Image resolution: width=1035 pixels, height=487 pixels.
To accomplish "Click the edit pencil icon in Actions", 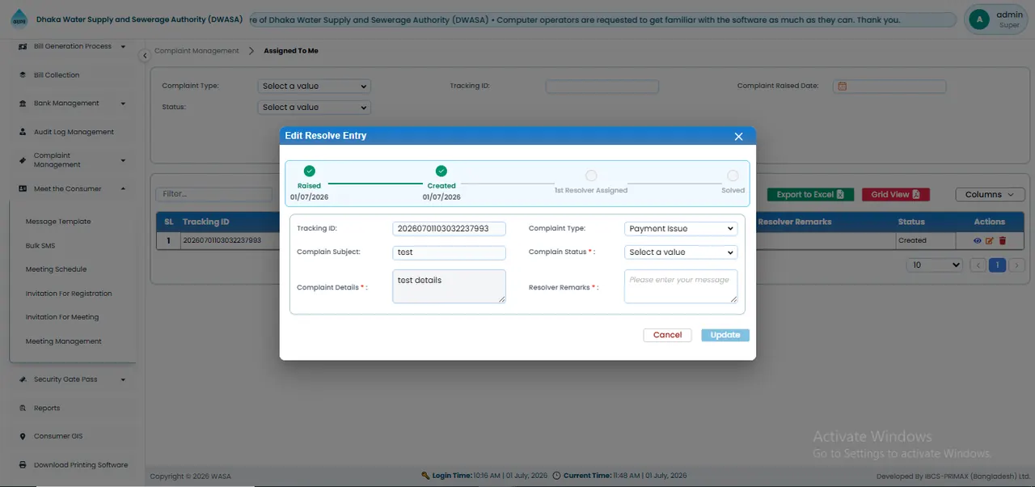I will [990, 240].
